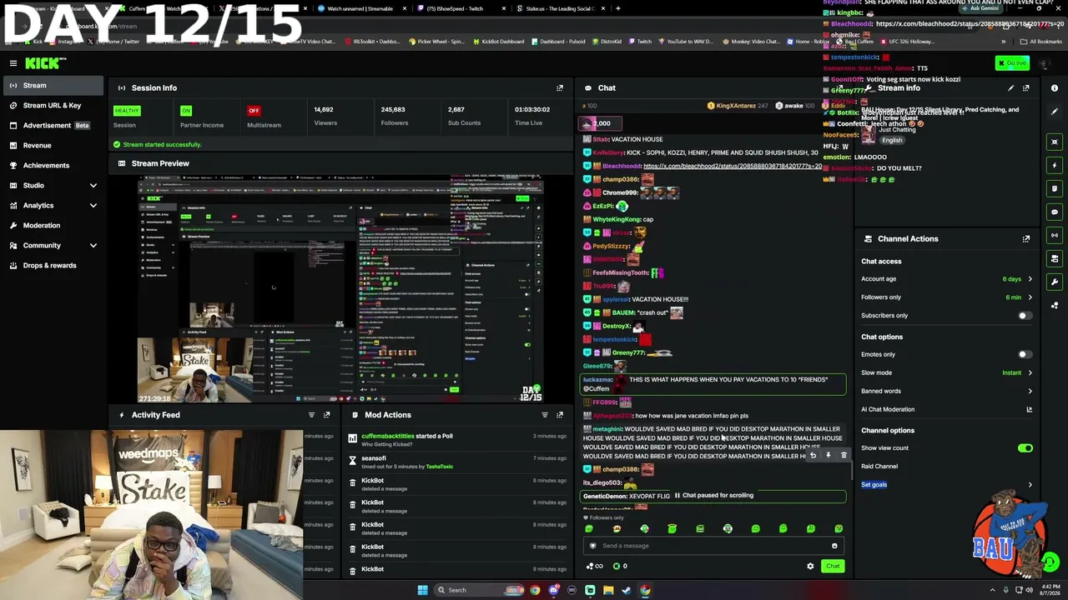Click seansofi in Mod Actions
This screenshot has height=600, width=1068.
pos(374,458)
